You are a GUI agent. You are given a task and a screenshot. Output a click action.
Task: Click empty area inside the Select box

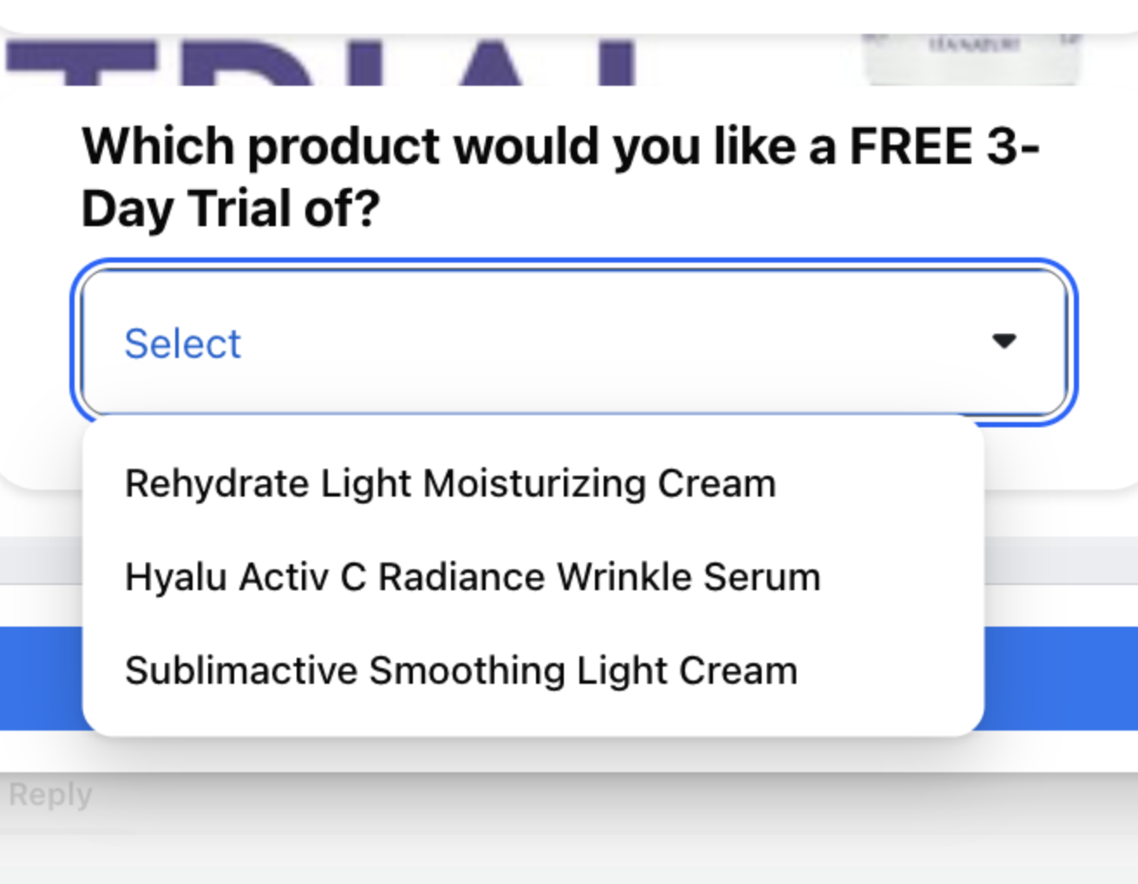pyautogui.click(x=607, y=343)
